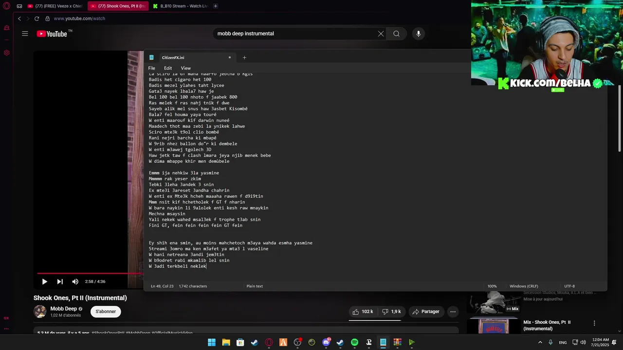This screenshot has width=623, height=350.
Task: Open options for the Mix suggestion
Action: pyautogui.click(x=594, y=323)
